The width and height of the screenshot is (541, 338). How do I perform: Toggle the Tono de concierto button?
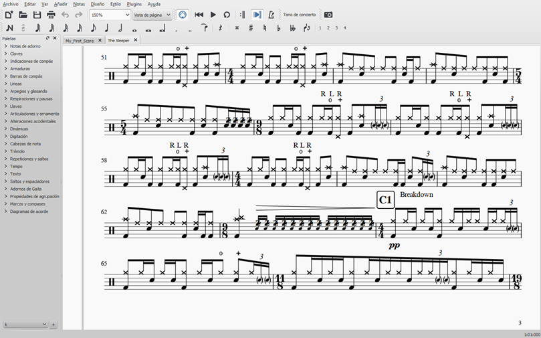tap(299, 15)
